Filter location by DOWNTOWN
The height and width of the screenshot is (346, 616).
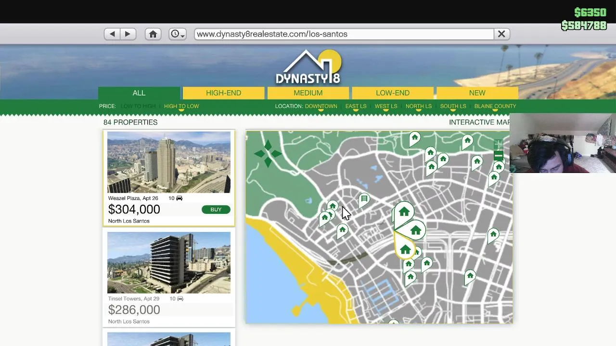click(321, 106)
